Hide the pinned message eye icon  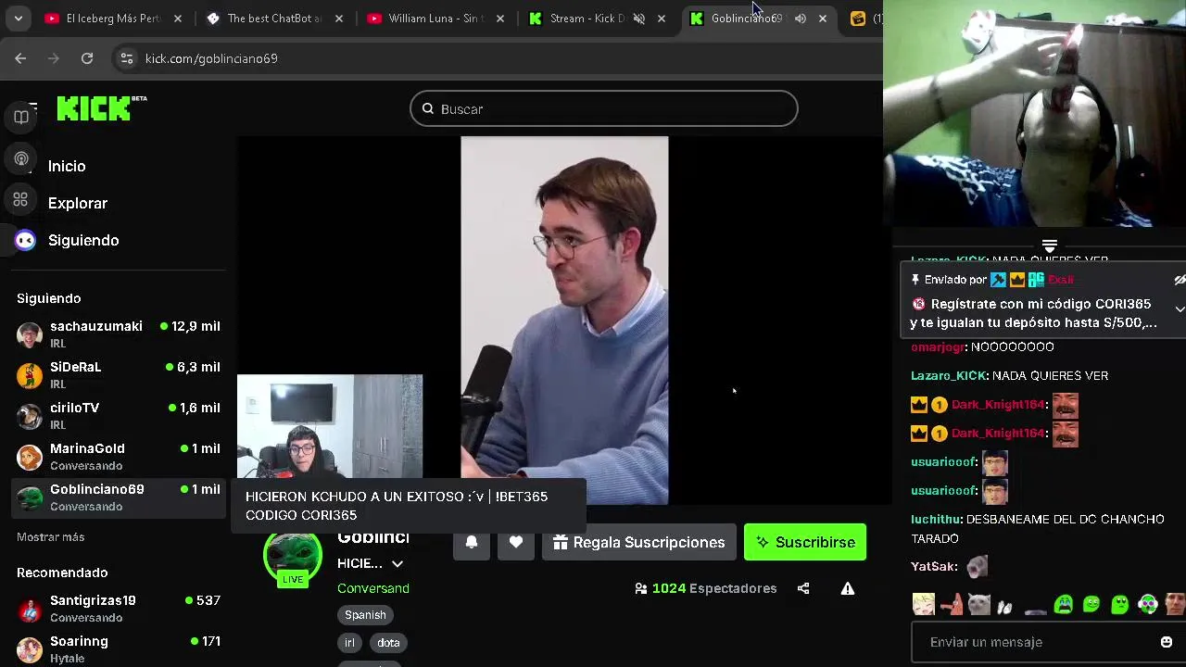coord(1180,280)
